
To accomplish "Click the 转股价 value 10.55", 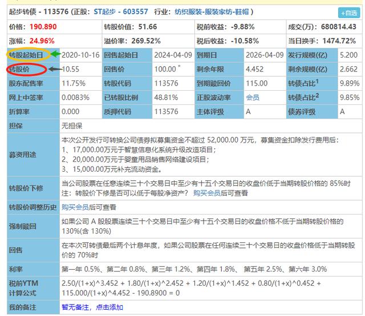I will pyautogui.click(x=70, y=69).
